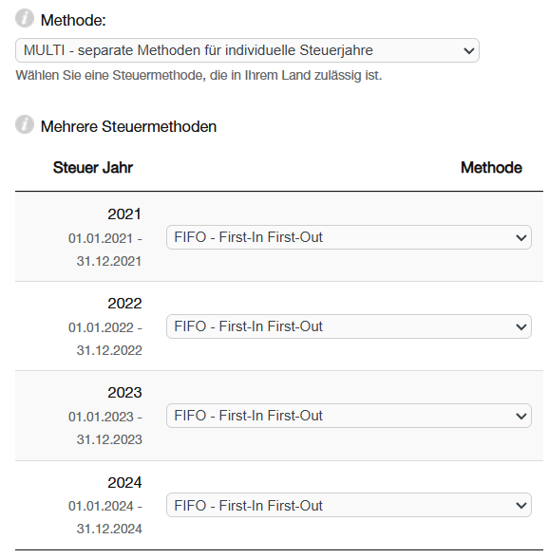
Task: Click the Methode column header on the right
Action: 491,167
